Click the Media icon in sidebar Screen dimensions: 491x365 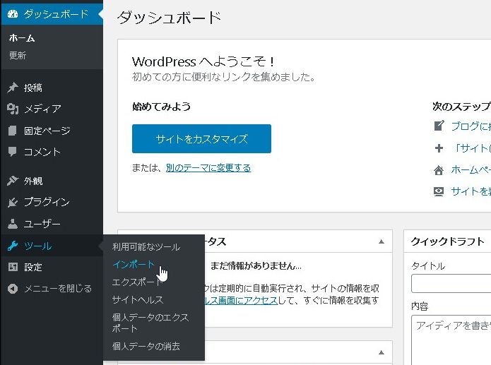coord(13,109)
